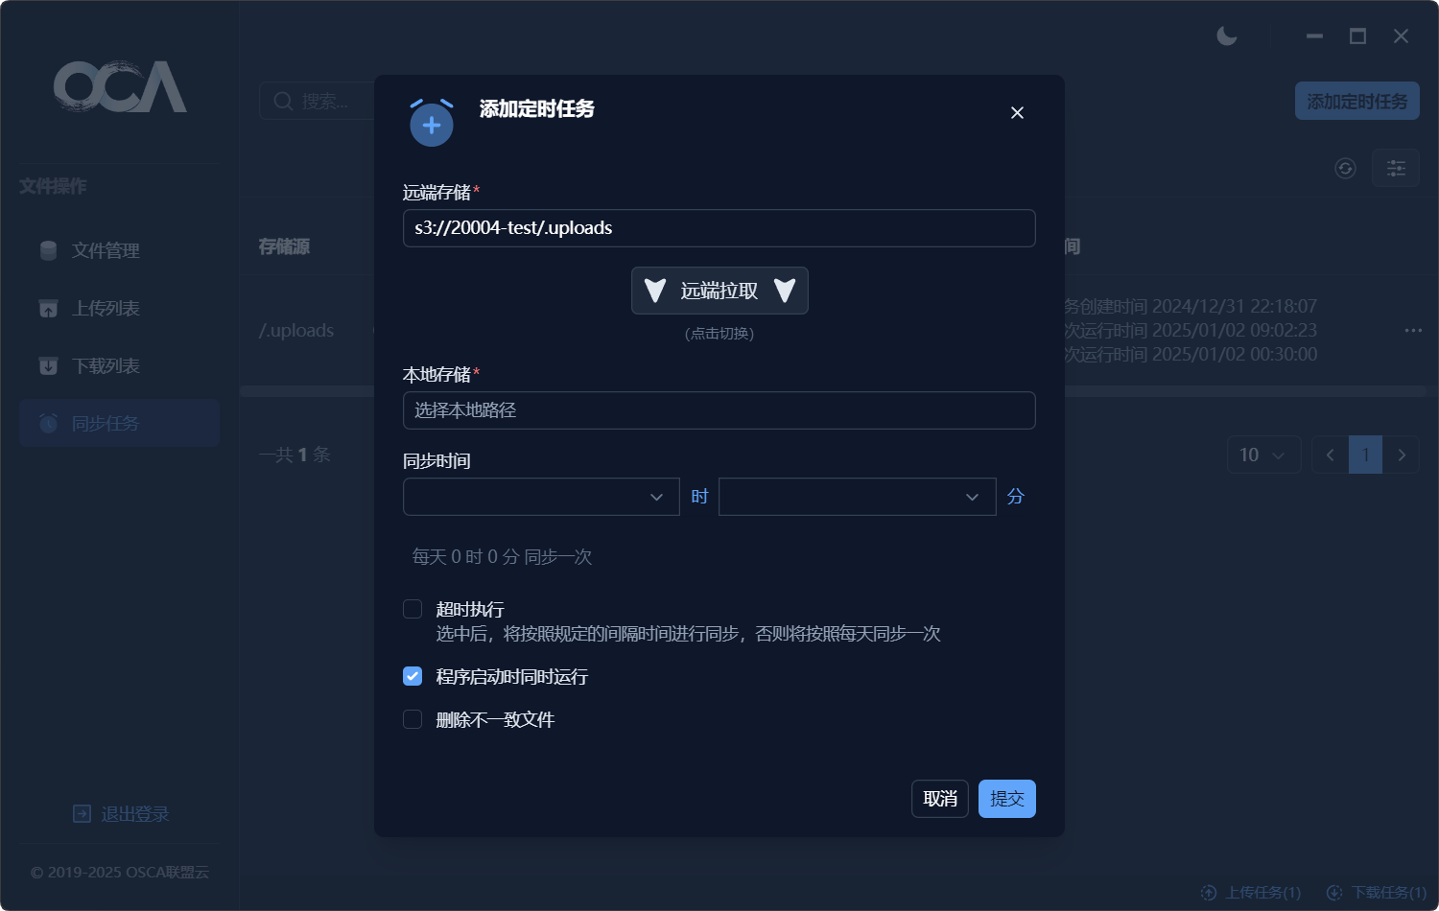Uncheck 程序启动时同时运行 option
This screenshot has width=1439, height=911.
pos(413,677)
